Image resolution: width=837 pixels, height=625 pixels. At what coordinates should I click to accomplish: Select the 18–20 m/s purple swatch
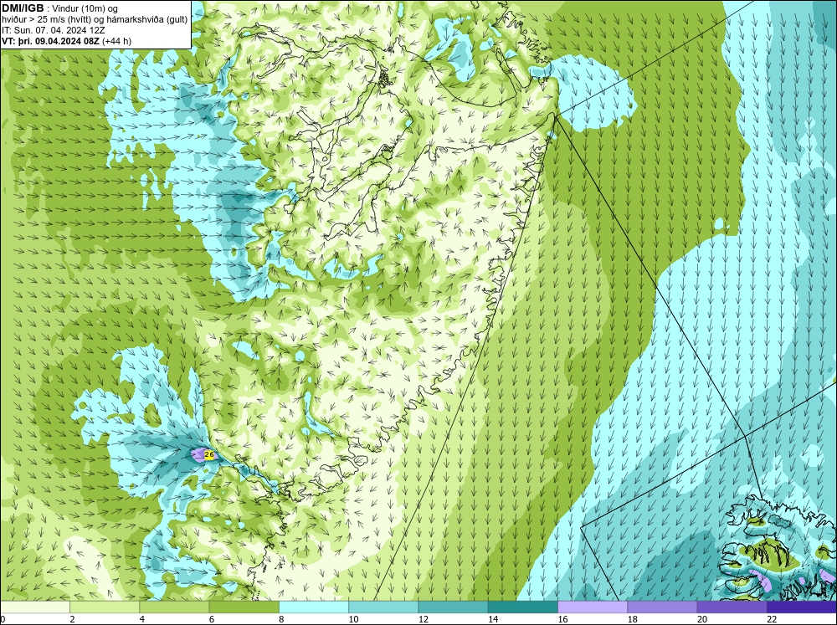[x=662, y=607]
